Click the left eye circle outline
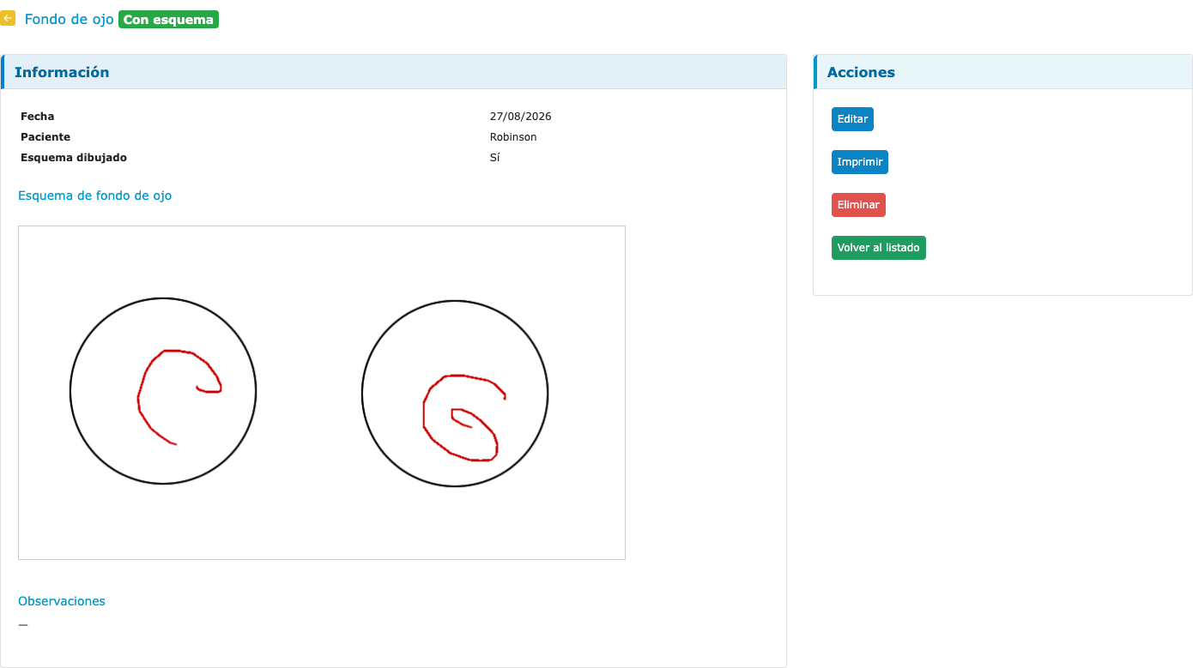Screen dimensions: 1193x668 coord(70,391)
